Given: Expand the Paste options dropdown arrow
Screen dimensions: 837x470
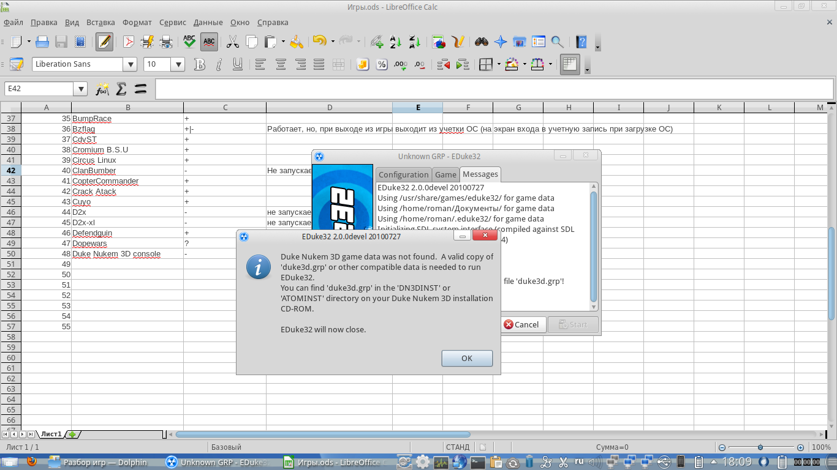Looking at the screenshot, I should click(283, 42).
